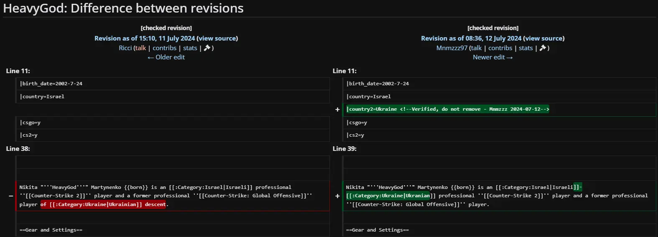Screen dimensions: 658x237
Task: Go to the Older edit
Action: (x=166, y=57)
